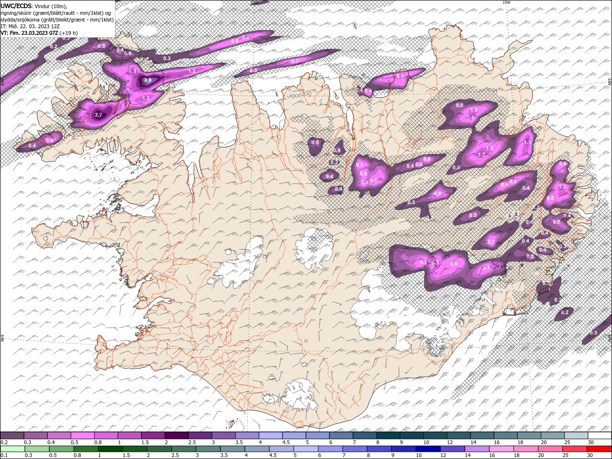Pick the dark mauve 0.2 swatch in snow scale
This screenshot has height=459, width=612.
click(x=12, y=436)
